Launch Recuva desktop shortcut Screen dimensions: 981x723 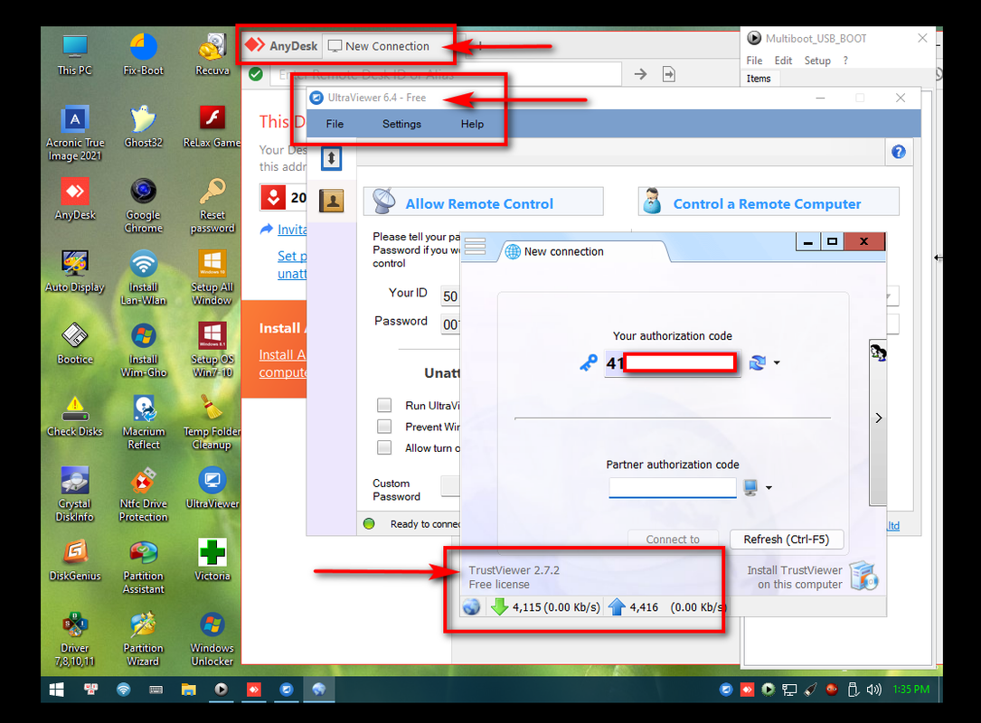click(x=212, y=55)
